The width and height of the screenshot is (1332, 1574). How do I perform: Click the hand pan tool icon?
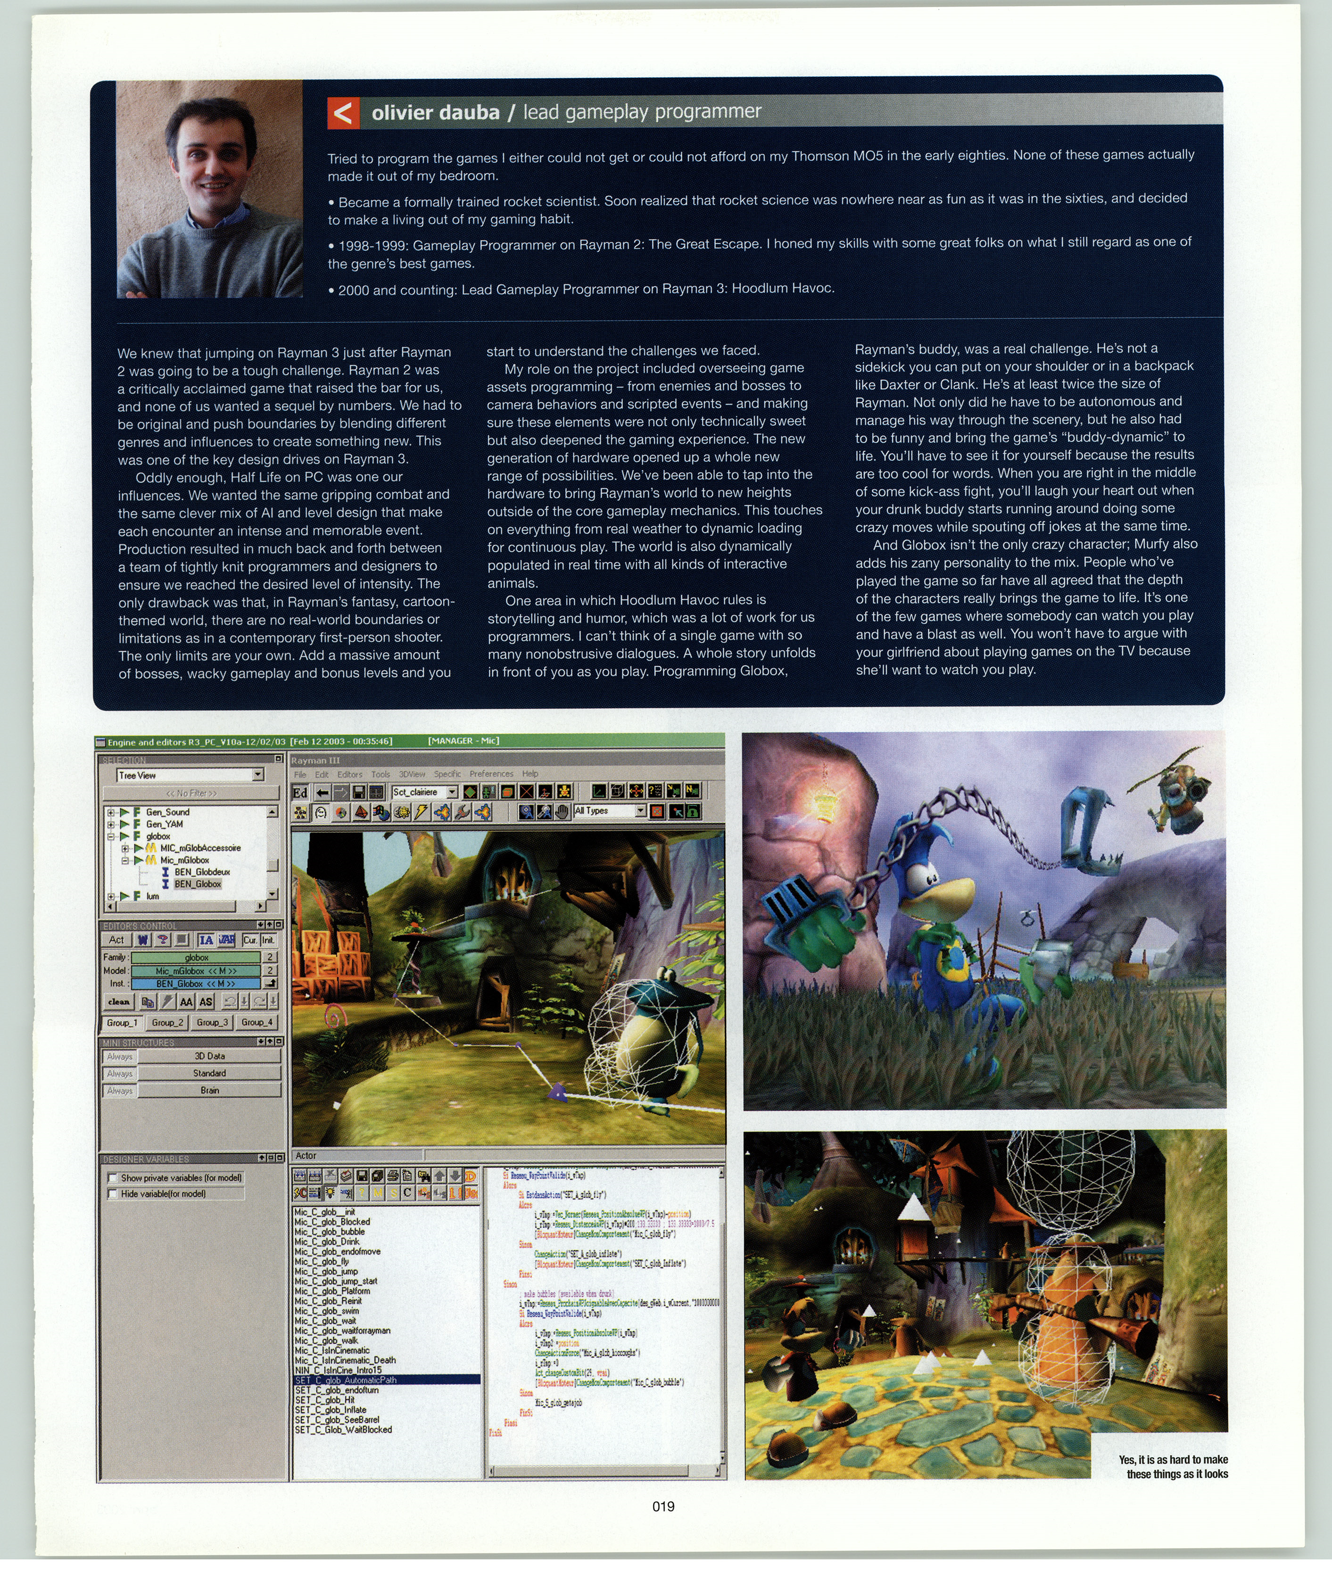click(562, 812)
